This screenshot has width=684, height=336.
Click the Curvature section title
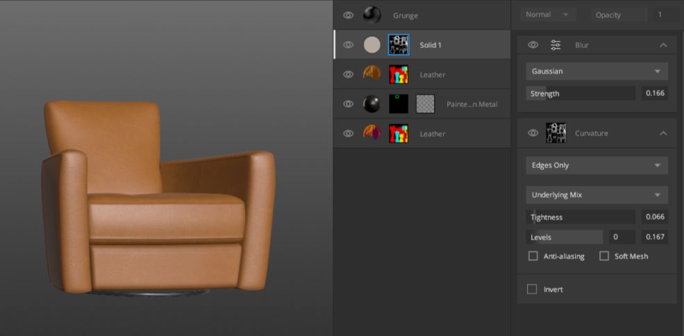pos(592,133)
